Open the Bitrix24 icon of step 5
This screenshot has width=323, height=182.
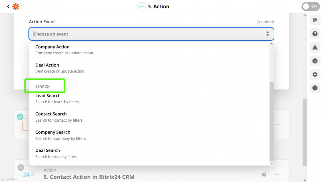click(x=29, y=174)
